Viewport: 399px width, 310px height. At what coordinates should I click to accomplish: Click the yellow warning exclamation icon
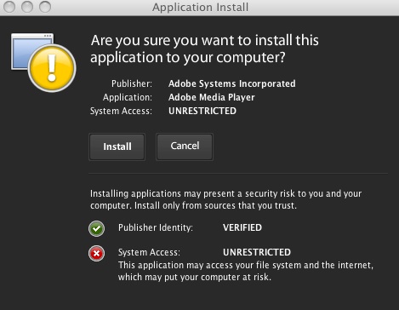point(52,68)
